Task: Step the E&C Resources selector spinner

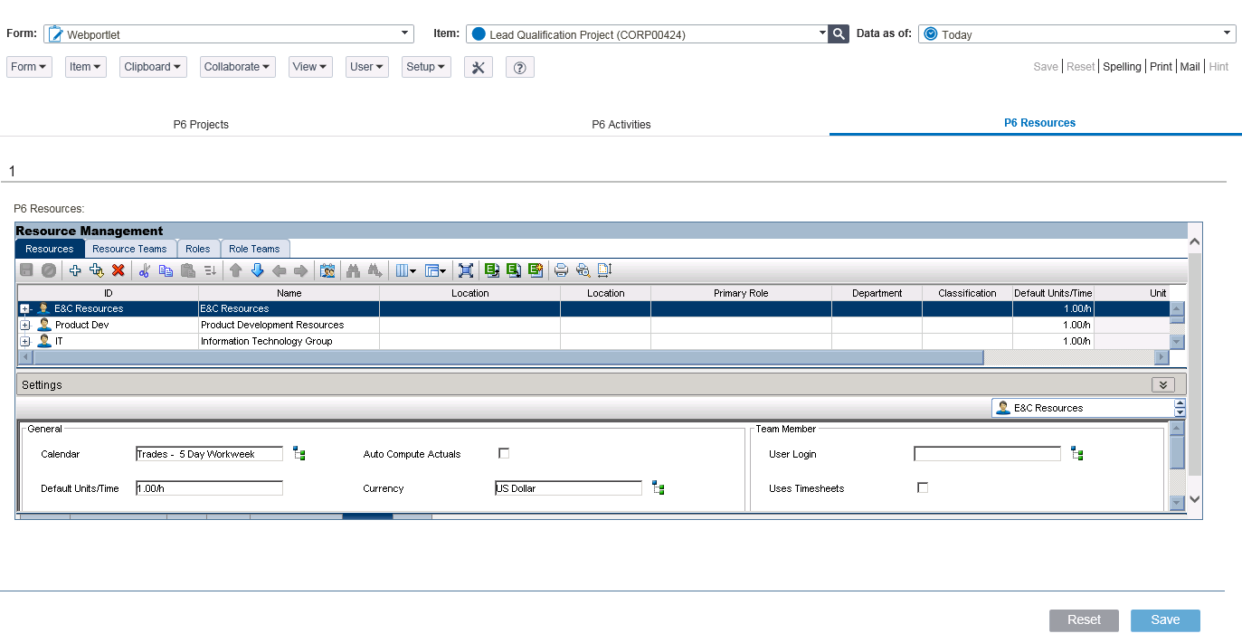Action: (x=1180, y=408)
